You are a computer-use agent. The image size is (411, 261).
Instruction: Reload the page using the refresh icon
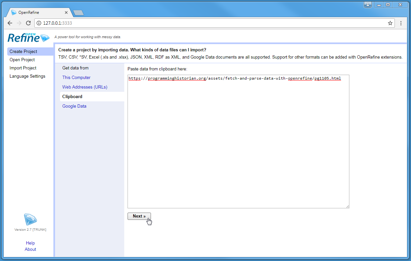pyautogui.click(x=28, y=23)
